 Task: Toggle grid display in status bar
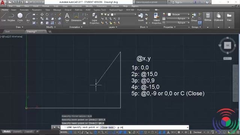tap(71, 132)
